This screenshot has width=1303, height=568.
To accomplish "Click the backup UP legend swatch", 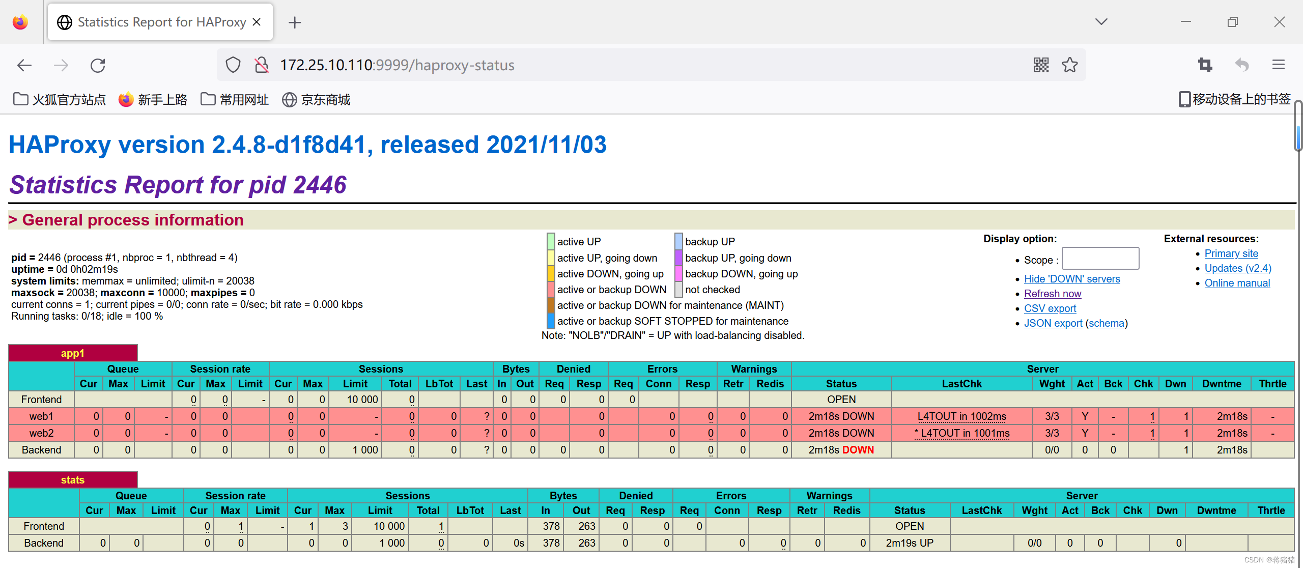I will 679,241.
